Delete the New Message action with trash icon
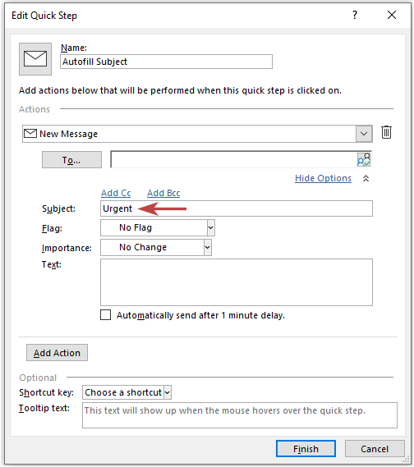 tap(386, 132)
